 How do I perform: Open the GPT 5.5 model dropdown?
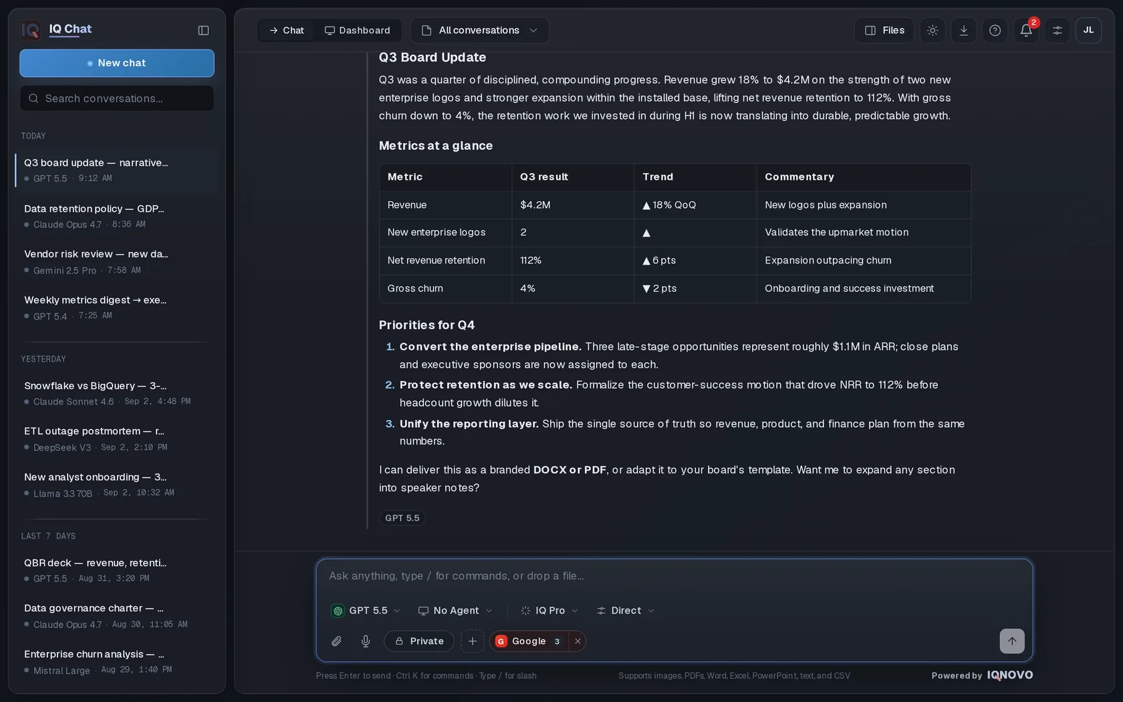point(366,610)
